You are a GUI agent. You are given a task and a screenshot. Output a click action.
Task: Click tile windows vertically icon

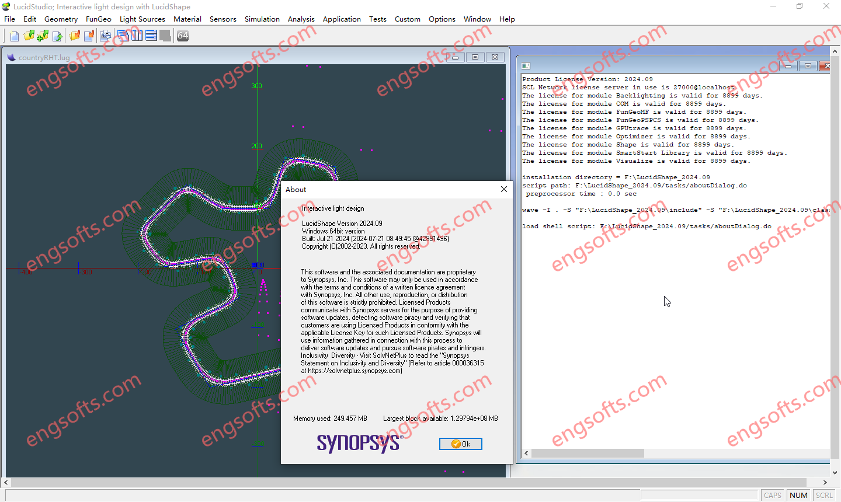point(137,36)
